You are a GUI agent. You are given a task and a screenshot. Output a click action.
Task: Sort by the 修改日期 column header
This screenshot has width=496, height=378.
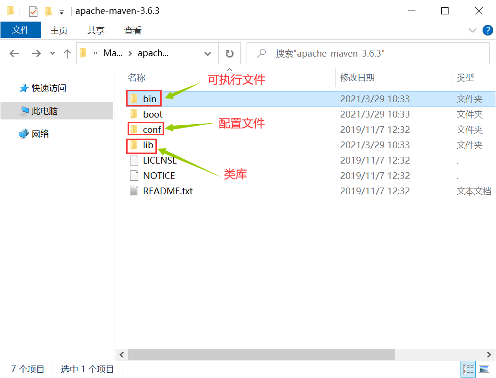(x=357, y=78)
